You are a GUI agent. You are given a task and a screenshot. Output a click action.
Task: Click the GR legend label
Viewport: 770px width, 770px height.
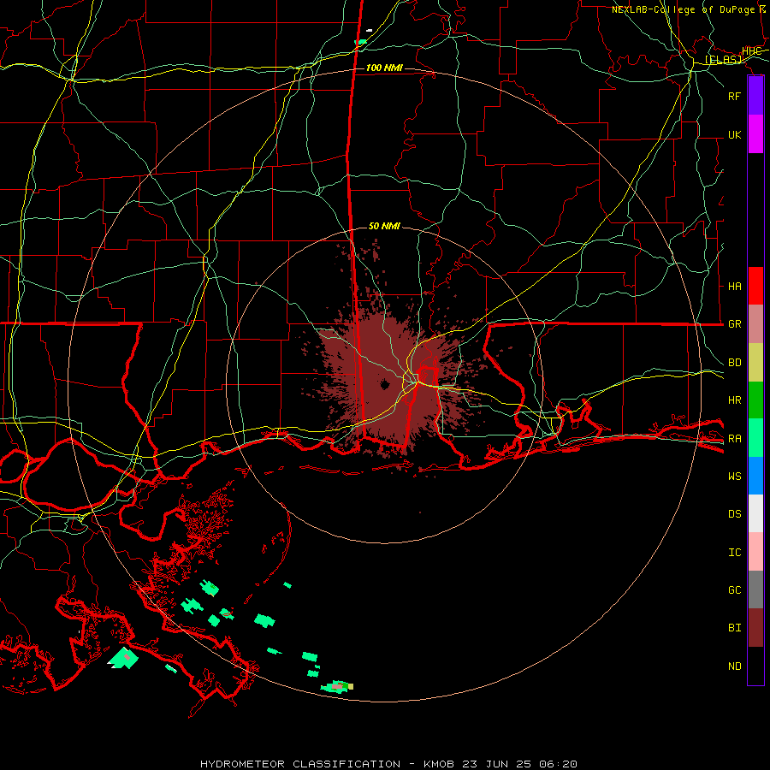(x=734, y=324)
